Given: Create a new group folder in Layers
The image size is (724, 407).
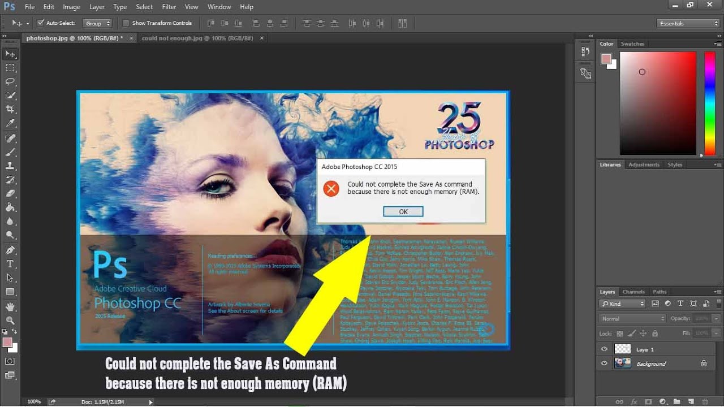Looking at the screenshot, I should [x=676, y=401].
